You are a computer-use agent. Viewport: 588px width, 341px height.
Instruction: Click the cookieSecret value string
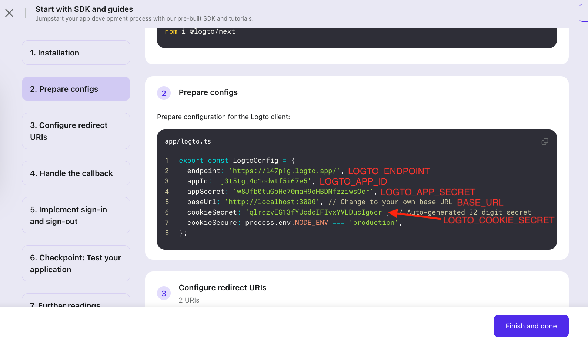[315, 212]
